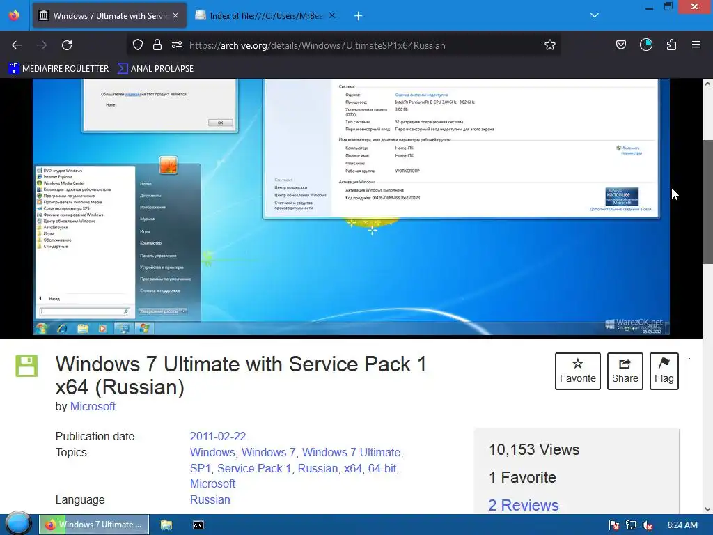Flag this archive item
713x535 pixels.
[x=664, y=371]
